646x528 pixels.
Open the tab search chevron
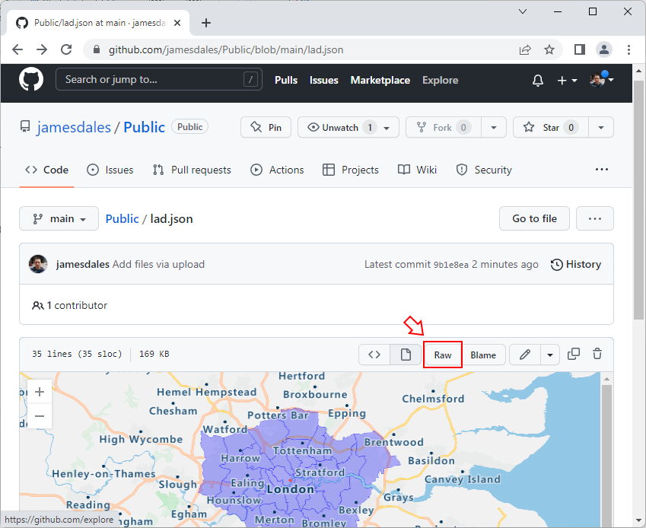(523, 11)
